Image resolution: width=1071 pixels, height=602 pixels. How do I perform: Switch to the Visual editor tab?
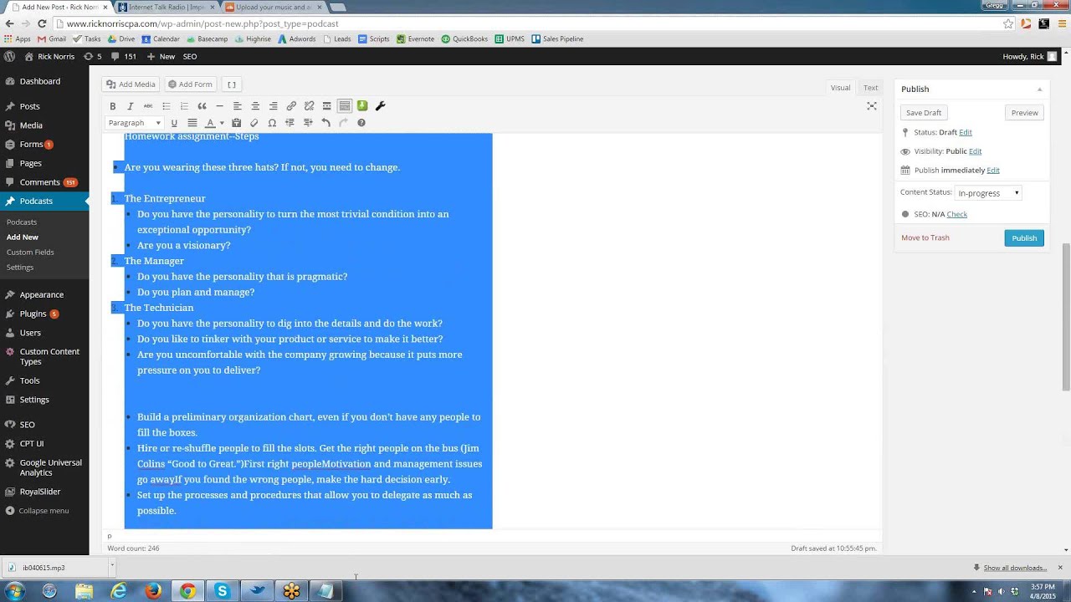(x=840, y=88)
